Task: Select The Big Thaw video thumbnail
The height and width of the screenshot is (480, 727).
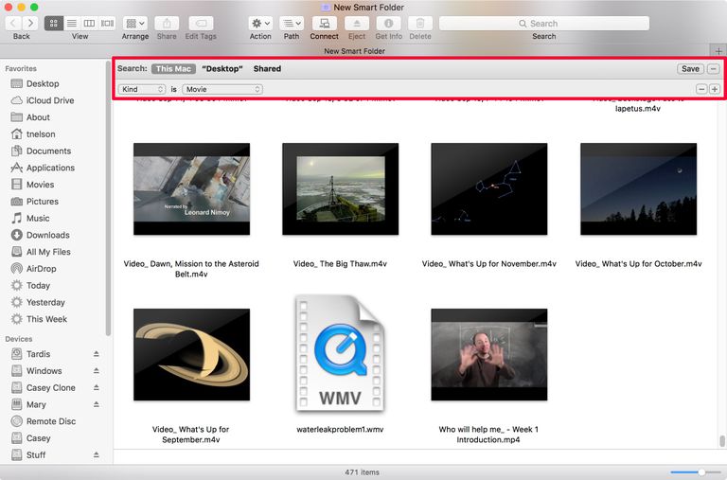Action: [341, 188]
